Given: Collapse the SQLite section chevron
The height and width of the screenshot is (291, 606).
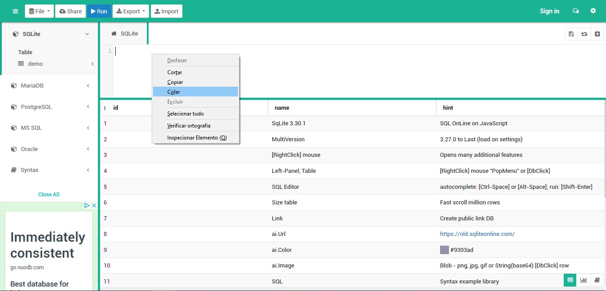Looking at the screenshot, I should click(87, 34).
